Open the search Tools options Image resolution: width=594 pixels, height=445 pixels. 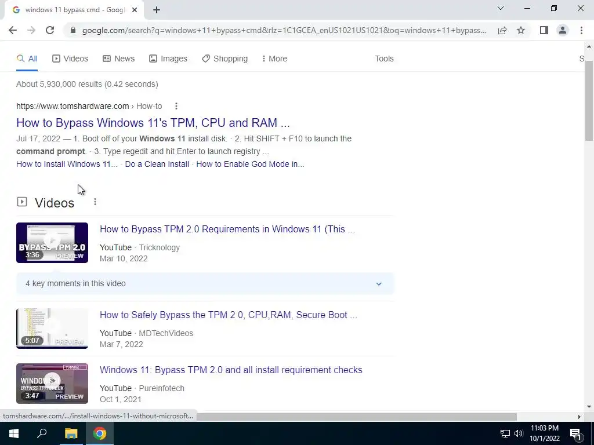(x=384, y=59)
